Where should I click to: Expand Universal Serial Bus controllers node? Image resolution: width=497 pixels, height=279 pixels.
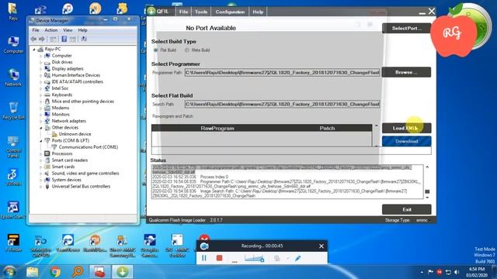point(40,187)
